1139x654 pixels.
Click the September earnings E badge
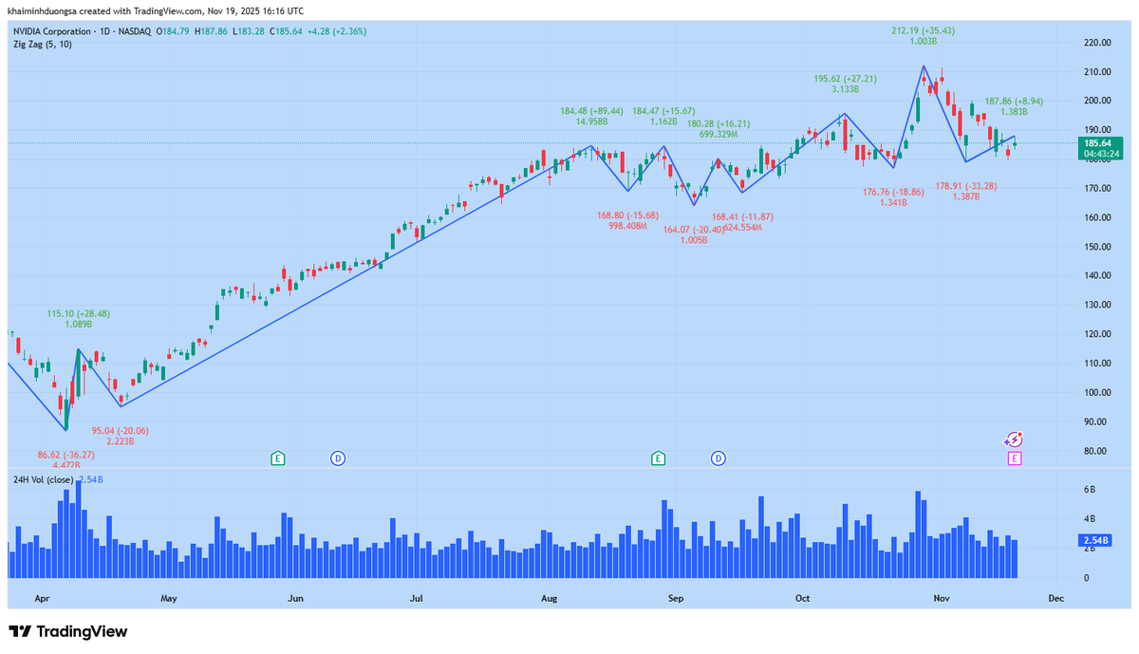click(x=657, y=458)
